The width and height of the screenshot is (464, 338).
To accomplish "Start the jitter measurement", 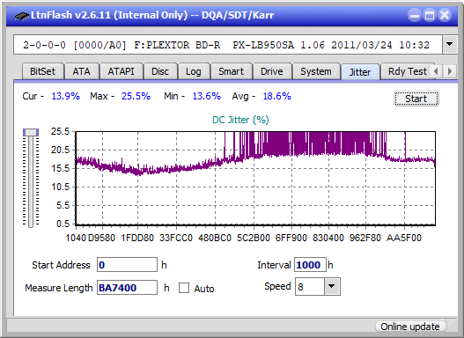I will click(x=416, y=99).
